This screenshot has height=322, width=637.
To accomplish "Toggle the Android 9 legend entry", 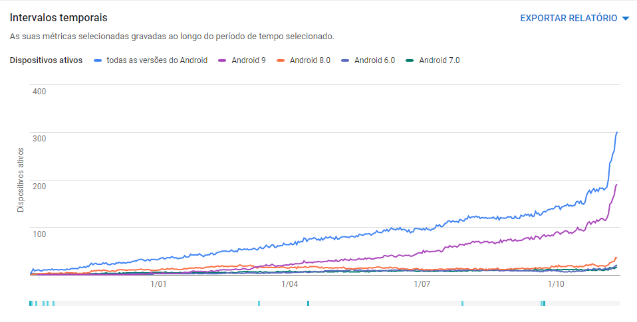I will pyautogui.click(x=249, y=60).
